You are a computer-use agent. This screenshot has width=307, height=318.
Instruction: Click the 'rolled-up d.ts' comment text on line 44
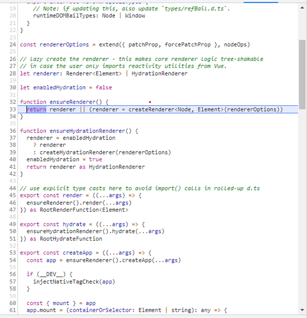point(237,188)
